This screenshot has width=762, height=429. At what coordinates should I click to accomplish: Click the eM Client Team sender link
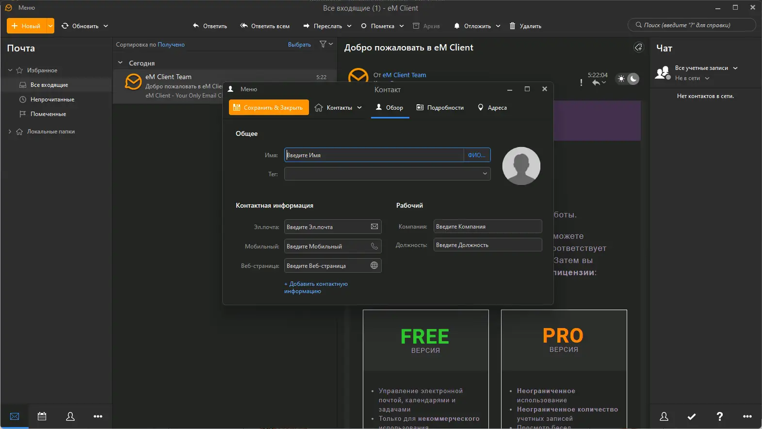pos(405,75)
